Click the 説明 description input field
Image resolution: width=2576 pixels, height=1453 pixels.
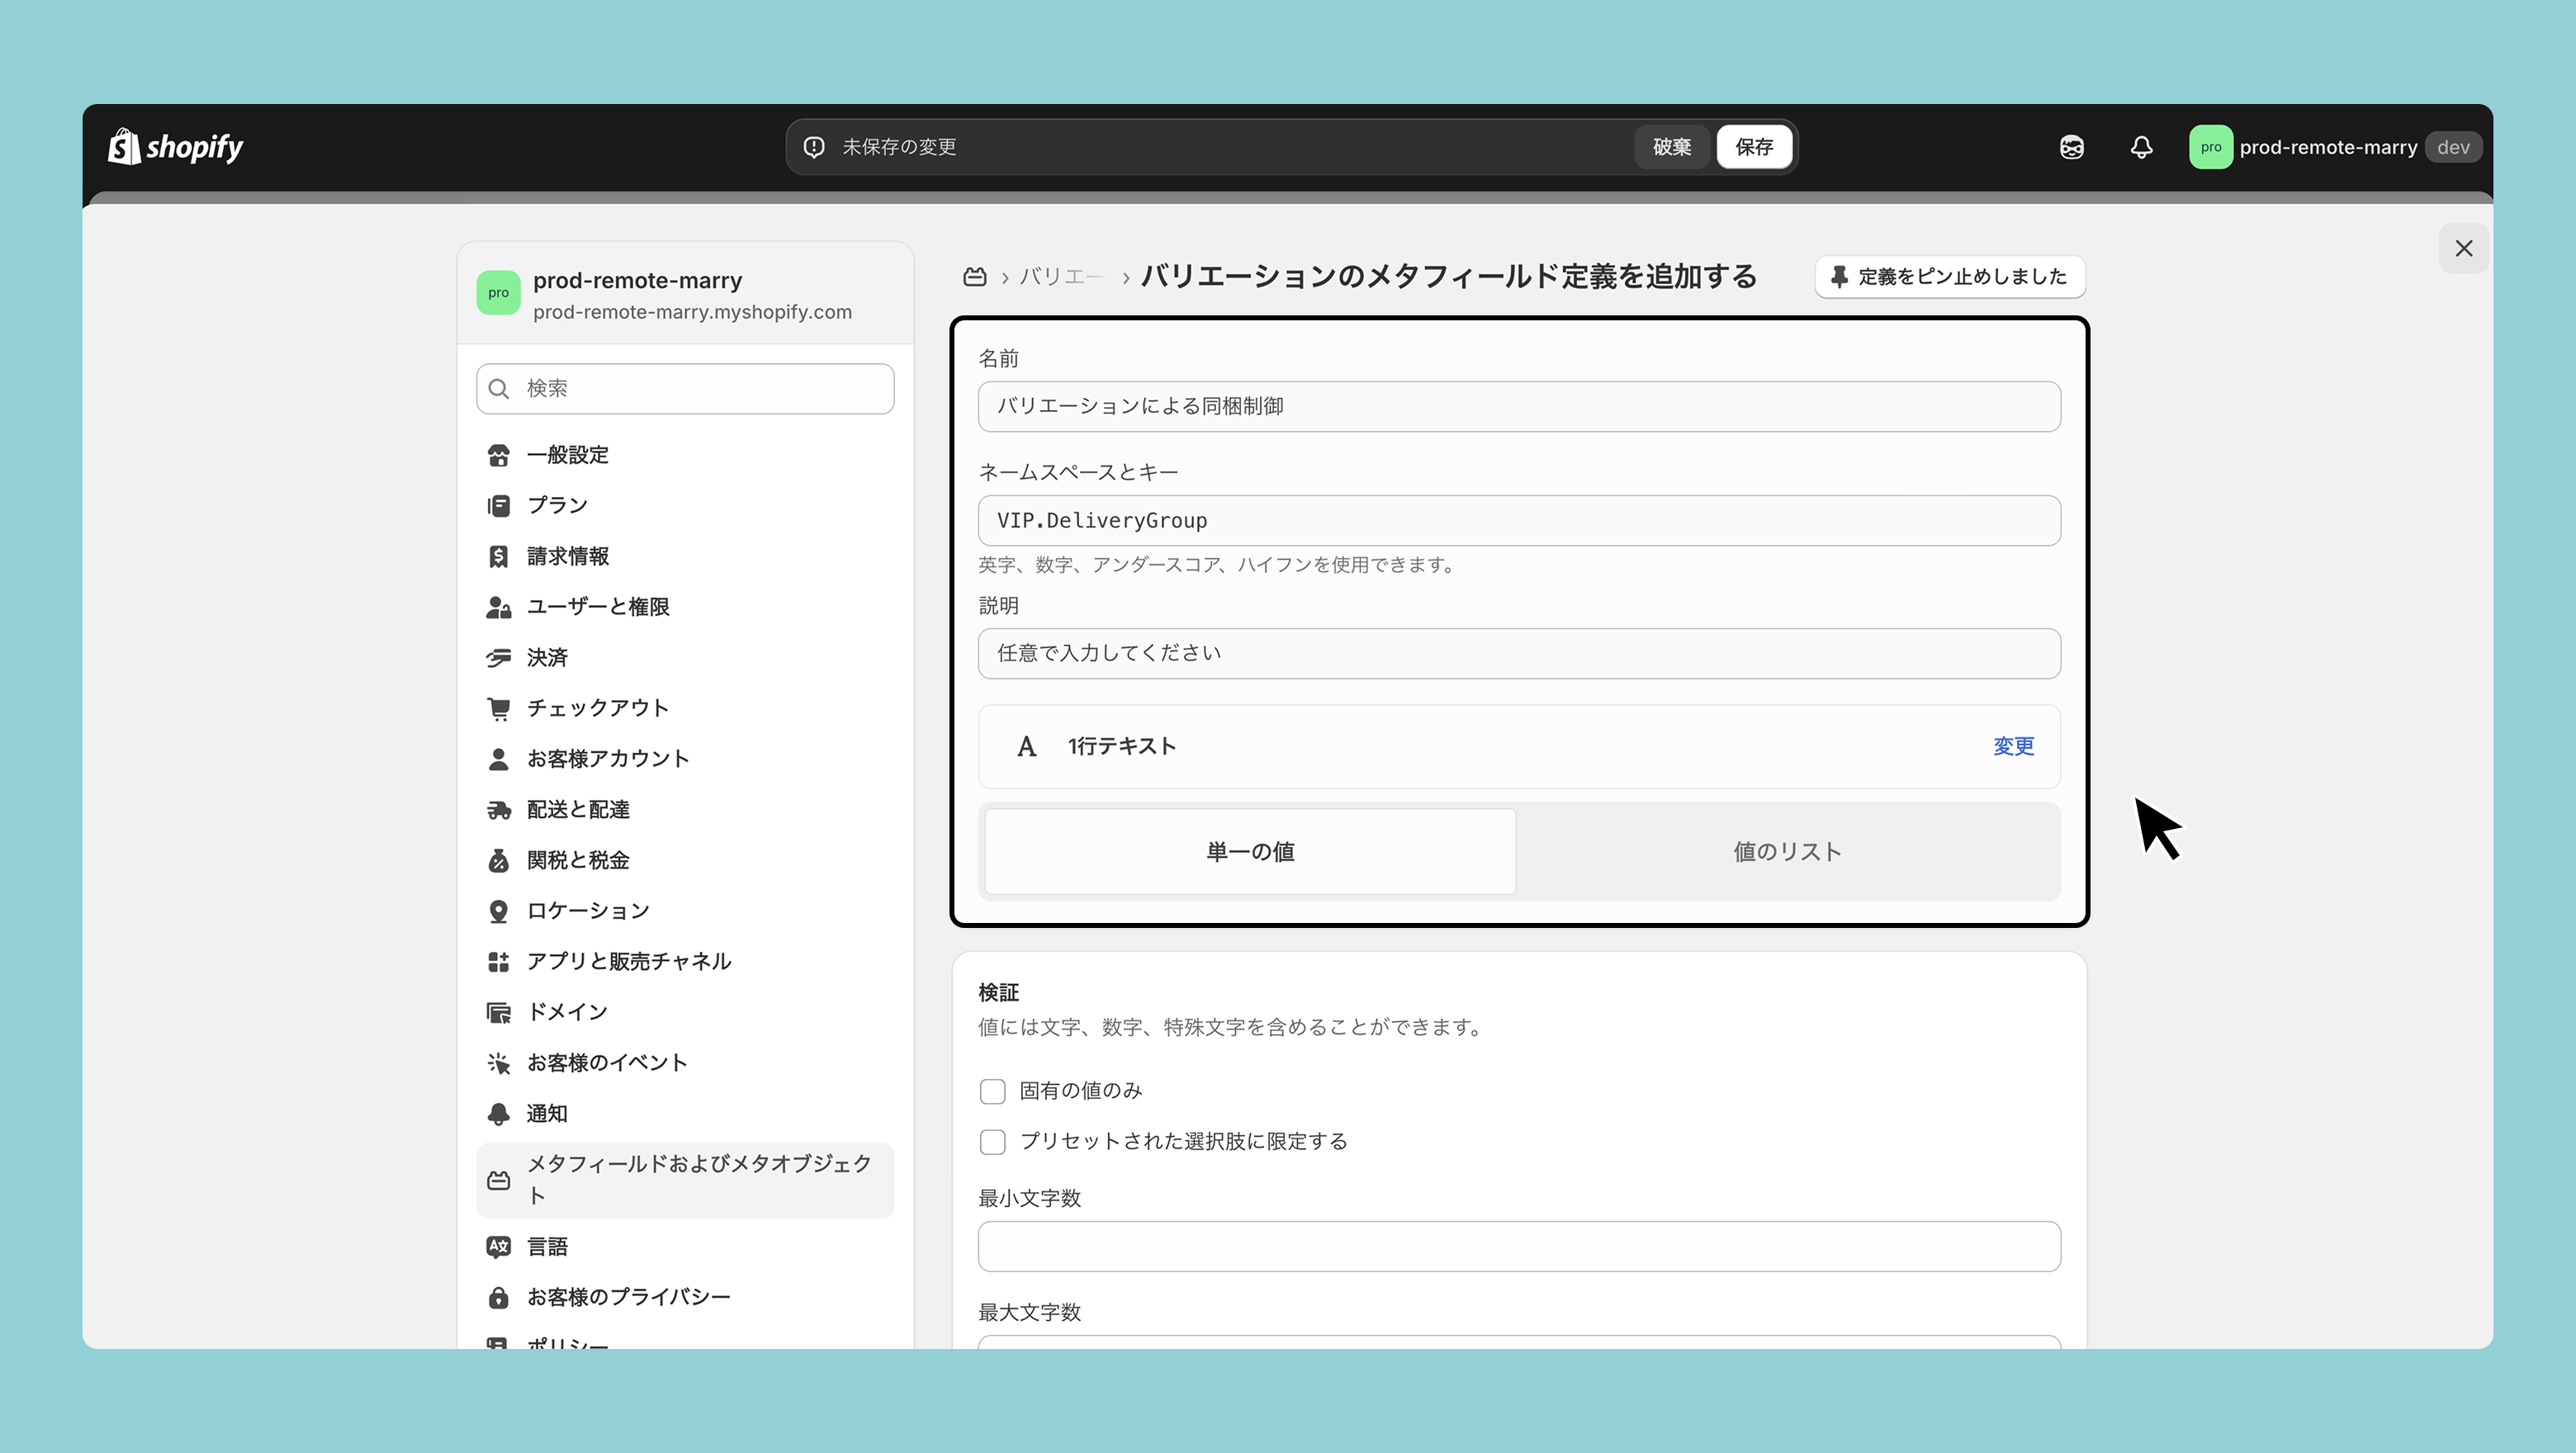(x=1518, y=653)
